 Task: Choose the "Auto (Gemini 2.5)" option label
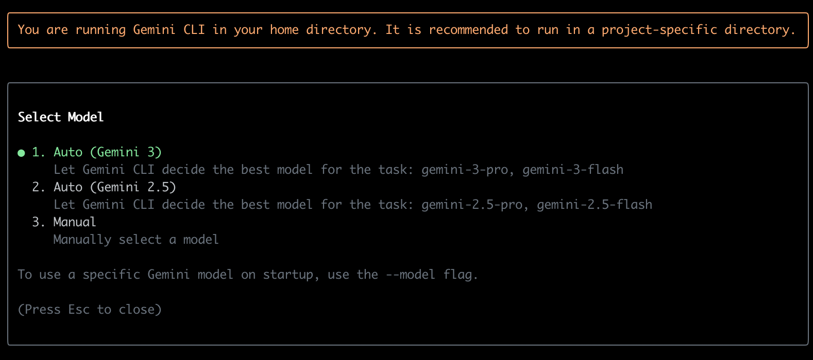click(x=114, y=187)
